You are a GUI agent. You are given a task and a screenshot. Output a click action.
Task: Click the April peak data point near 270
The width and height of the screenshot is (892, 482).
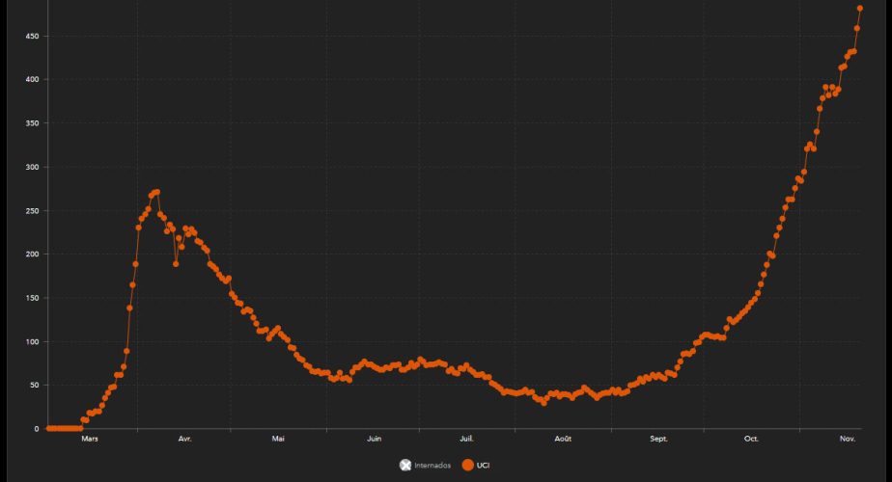(x=156, y=192)
